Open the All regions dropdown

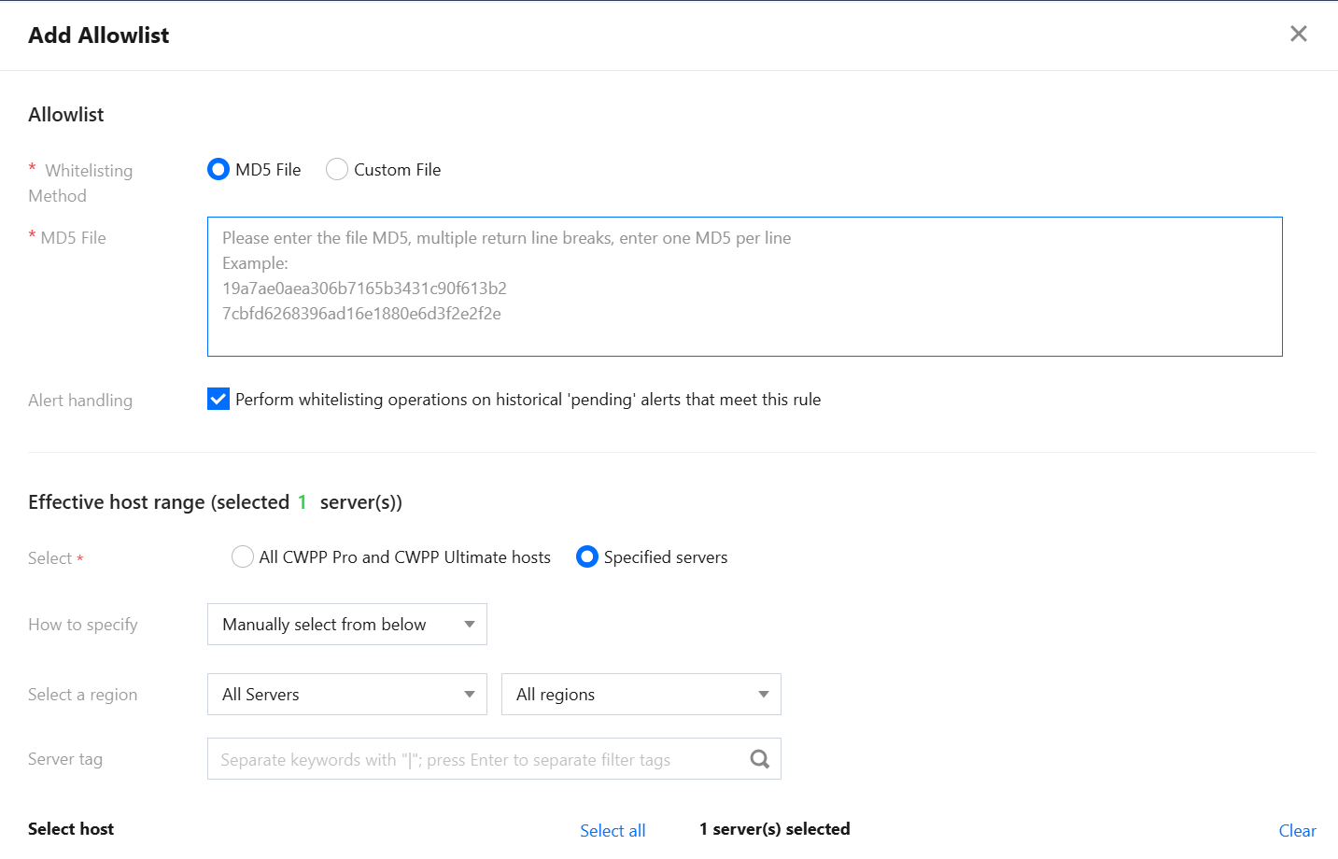641,695
